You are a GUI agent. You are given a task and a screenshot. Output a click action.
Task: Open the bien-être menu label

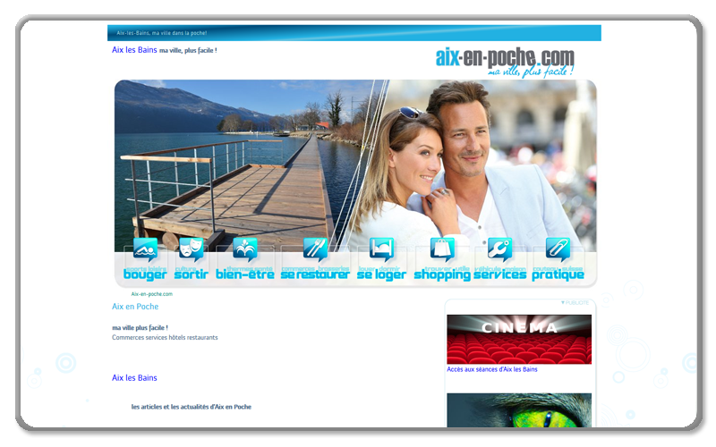(244, 274)
